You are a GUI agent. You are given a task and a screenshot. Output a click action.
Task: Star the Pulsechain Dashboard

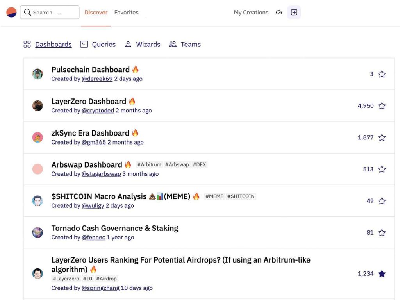click(x=382, y=74)
